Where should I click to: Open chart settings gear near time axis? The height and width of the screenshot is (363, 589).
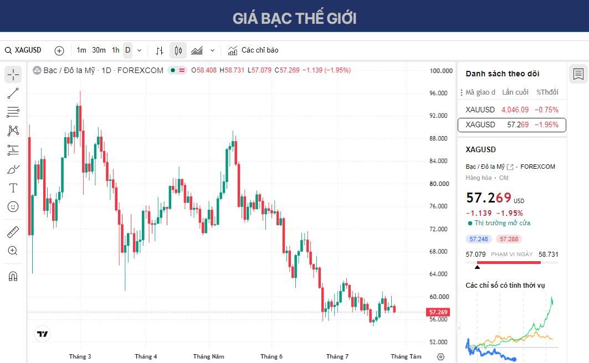pyautogui.click(x=441, y=356)
